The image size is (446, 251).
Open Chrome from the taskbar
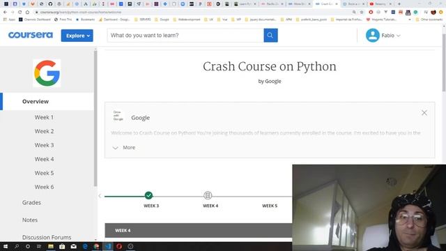pos(96,246)
